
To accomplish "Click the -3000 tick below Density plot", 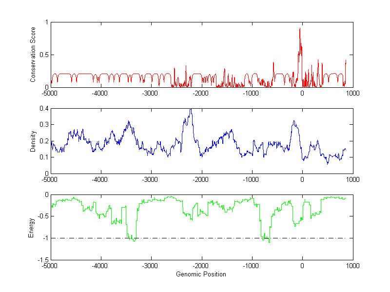I will click(151, 179).
